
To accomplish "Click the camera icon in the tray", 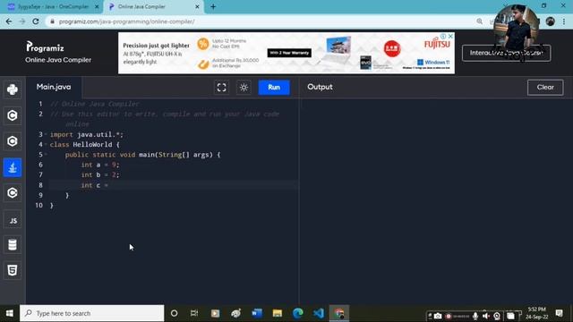I will point(438,316).
